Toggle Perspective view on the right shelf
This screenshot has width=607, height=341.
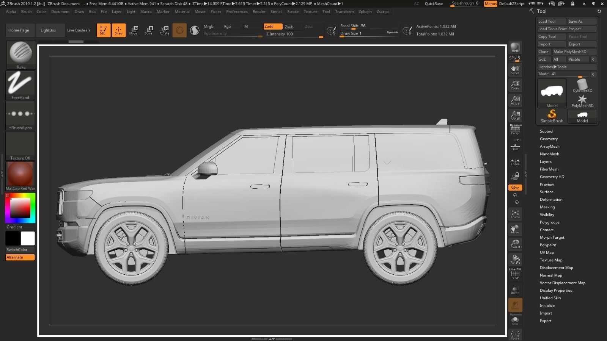[x=515, y=130]
